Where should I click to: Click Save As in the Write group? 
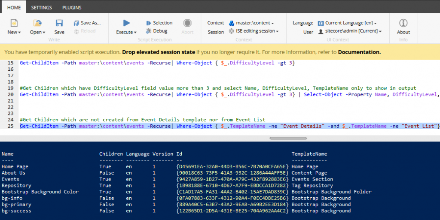pyautogui.click(x=87, y=23)
